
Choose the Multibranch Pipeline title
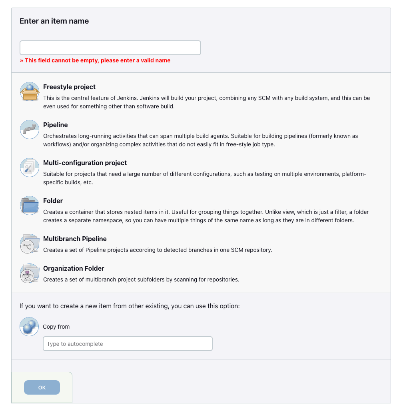(75, 239)
